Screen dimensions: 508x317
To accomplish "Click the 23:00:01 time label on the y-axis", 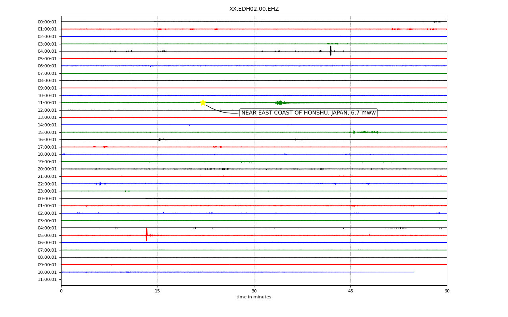I will point(47,191).
